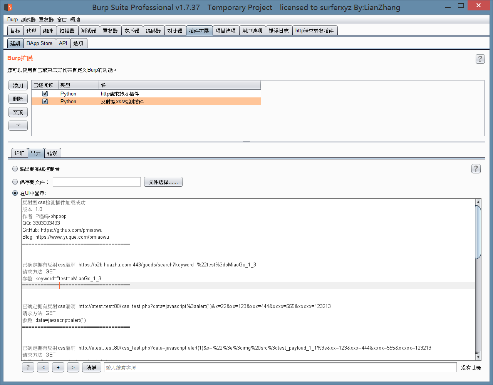
Task: Go to next search match button
Action: 73,367
